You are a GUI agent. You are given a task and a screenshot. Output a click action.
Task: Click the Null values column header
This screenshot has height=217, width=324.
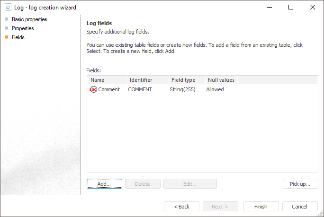tap(221, 80)
